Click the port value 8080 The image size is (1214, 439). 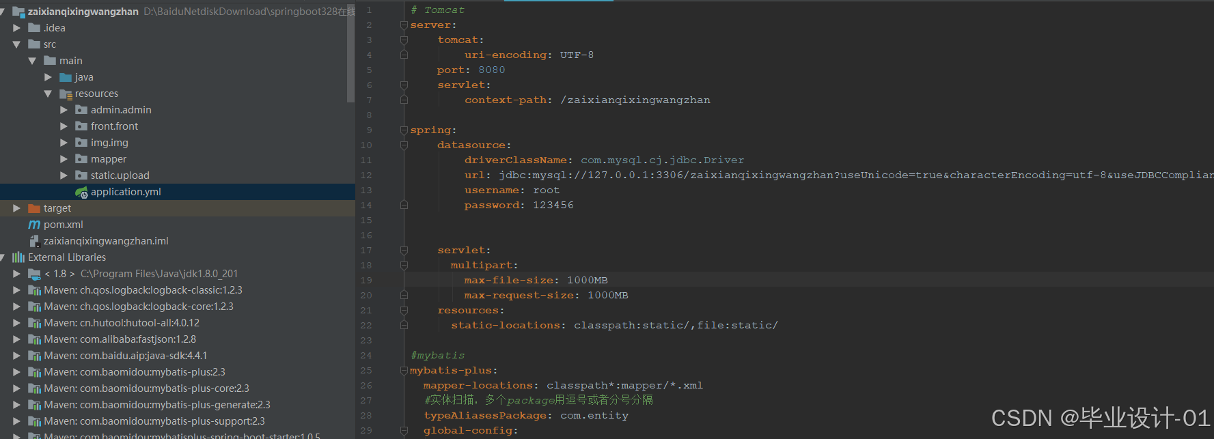pyautogui.click(x=492, y=70)
